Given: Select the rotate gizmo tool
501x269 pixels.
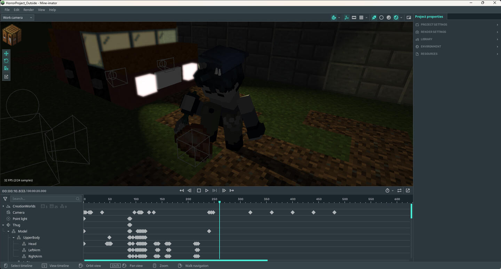Looking at the screenshot, I should (x=6, y=61).
